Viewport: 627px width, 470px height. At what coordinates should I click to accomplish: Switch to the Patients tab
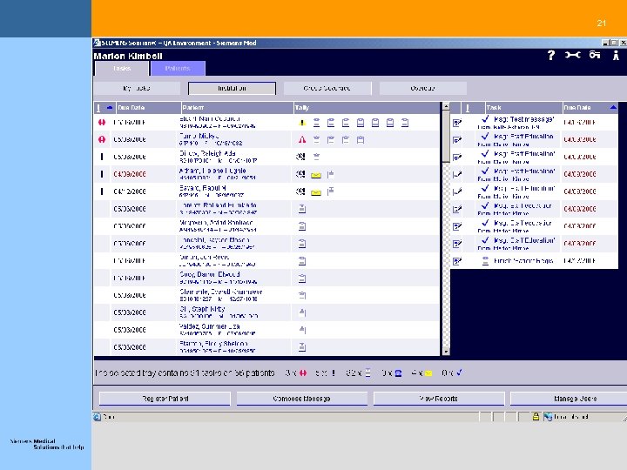178,69
